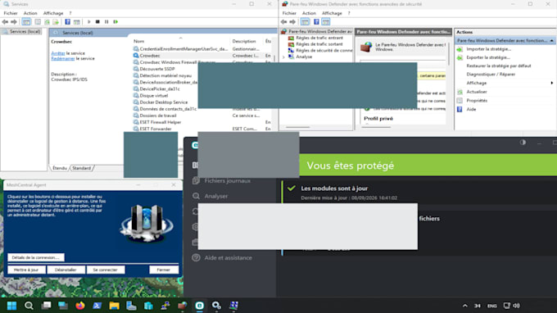
Task: Open the volume control in the system tray
Action: tap(517, 306)
